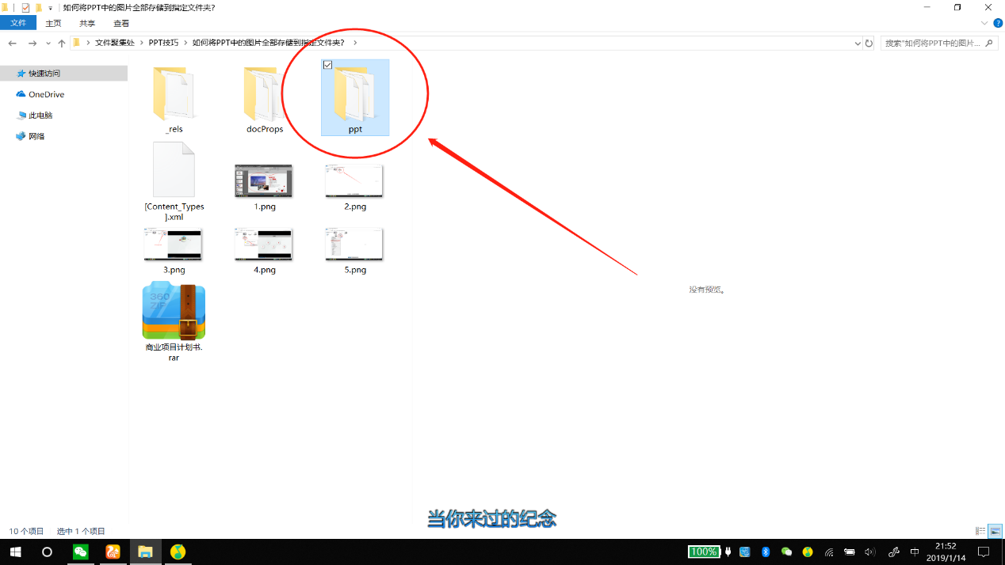This screenshot has height=565, width=1005.
Task: Open the Windows Start menu
Action: (x=16, y=552)
